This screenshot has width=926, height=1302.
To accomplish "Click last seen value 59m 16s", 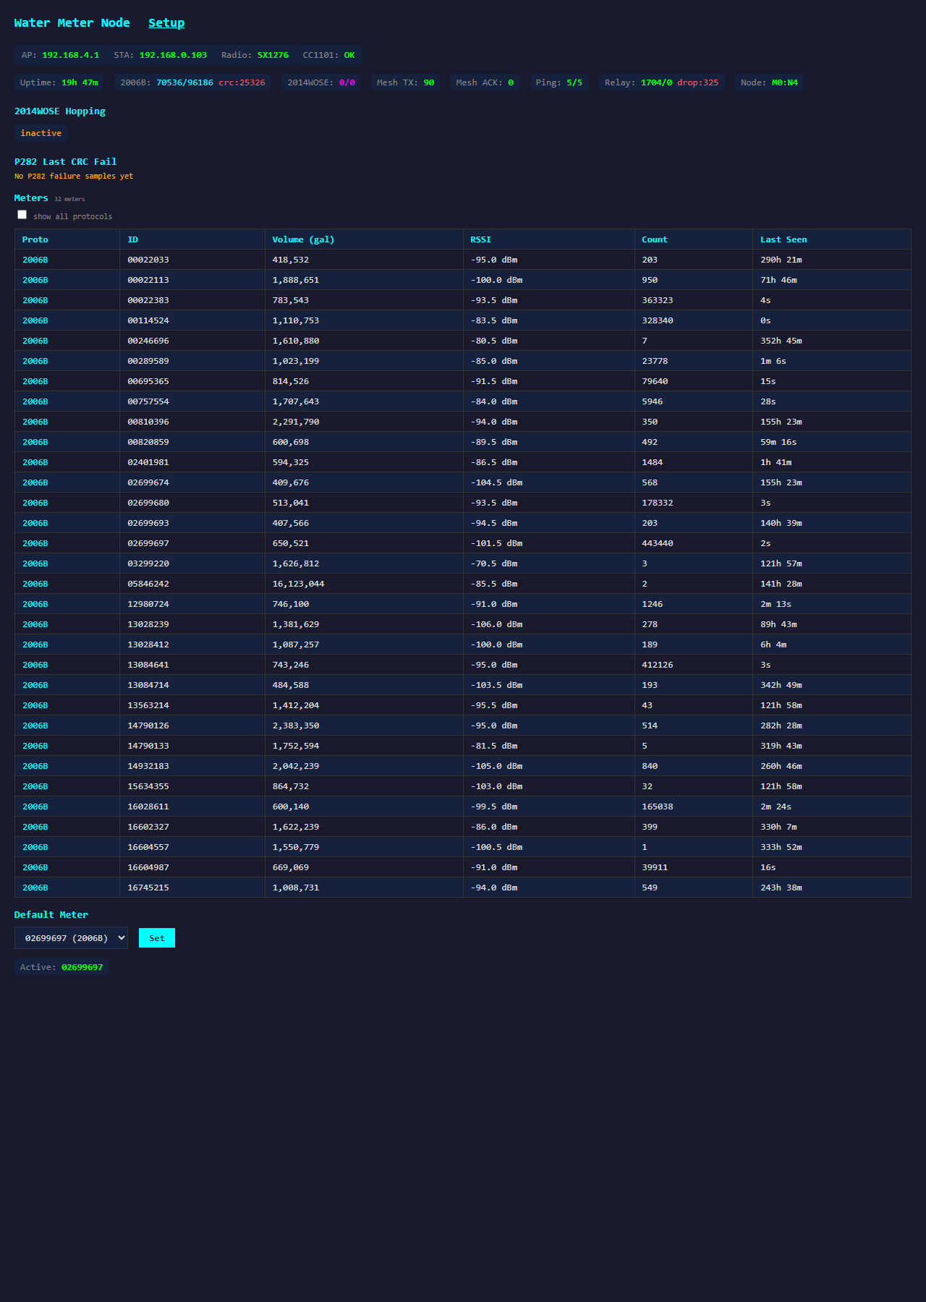I will (x=779, y=442).
